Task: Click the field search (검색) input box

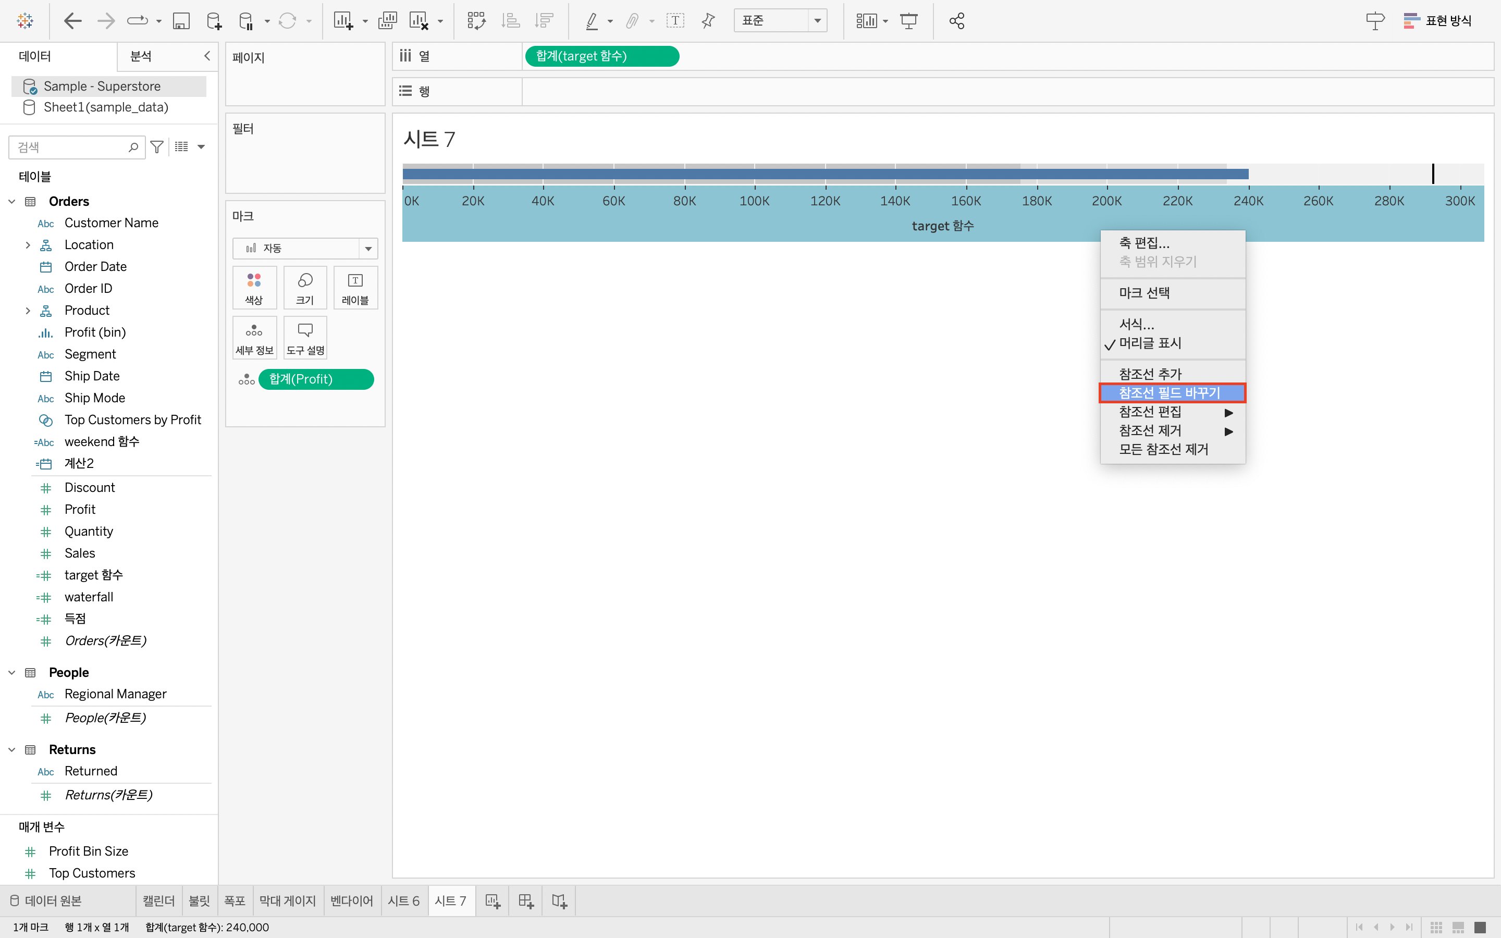Action: [69, 147]
